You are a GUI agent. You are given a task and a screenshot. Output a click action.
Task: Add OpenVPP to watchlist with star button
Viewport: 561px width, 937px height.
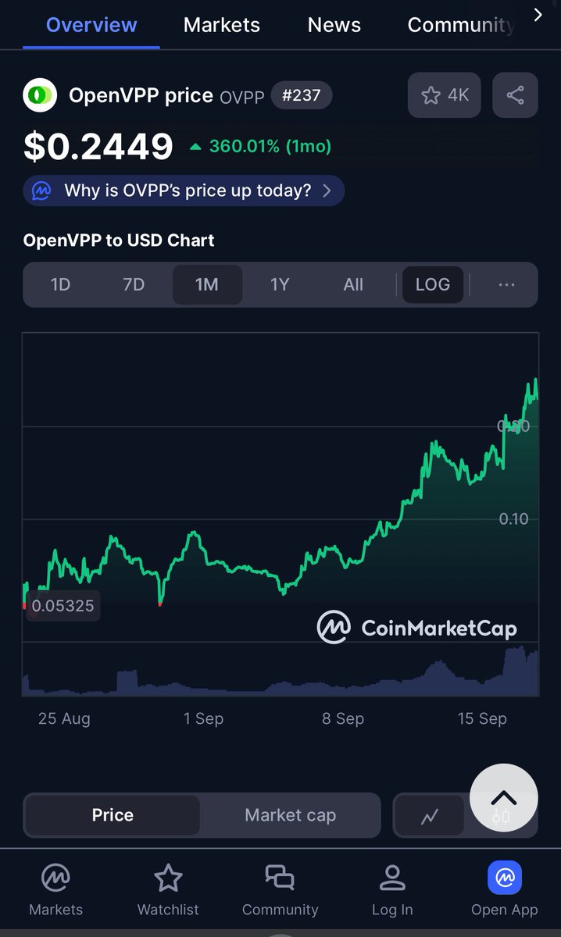coord(444,95)
